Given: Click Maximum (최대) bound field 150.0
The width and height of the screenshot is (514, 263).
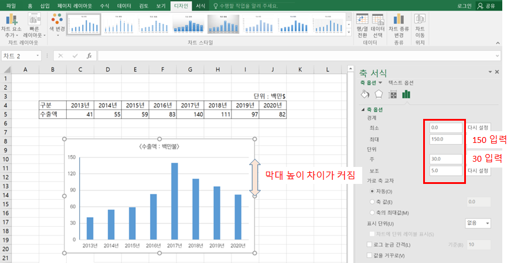Looking at the screenshot, I should [x=446, y=139].
